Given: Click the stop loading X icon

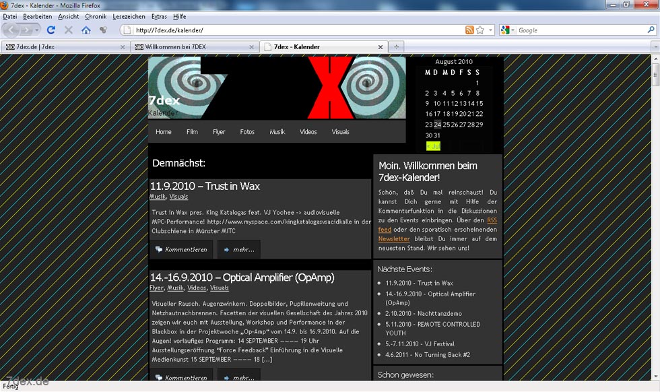Looking at the screenshot, I should (69, 30).
